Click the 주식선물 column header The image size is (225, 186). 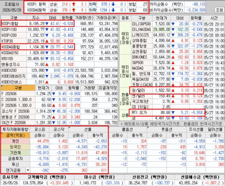point(196,130)
